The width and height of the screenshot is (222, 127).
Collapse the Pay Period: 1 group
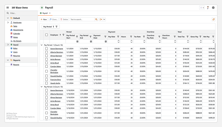pos(42,45)
